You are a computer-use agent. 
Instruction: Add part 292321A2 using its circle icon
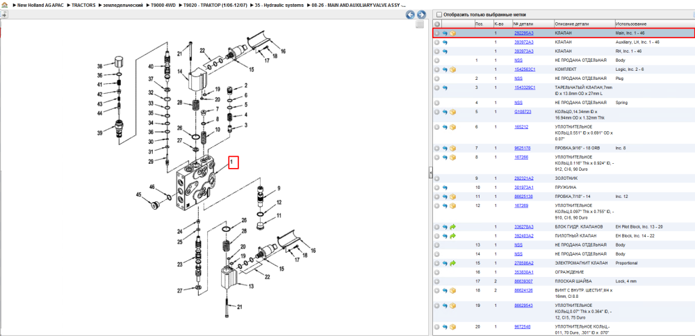click(x=436, y=178)
